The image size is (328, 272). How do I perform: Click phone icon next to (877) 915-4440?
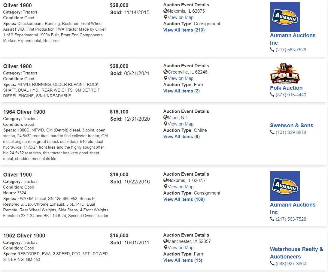click(272, 95)
